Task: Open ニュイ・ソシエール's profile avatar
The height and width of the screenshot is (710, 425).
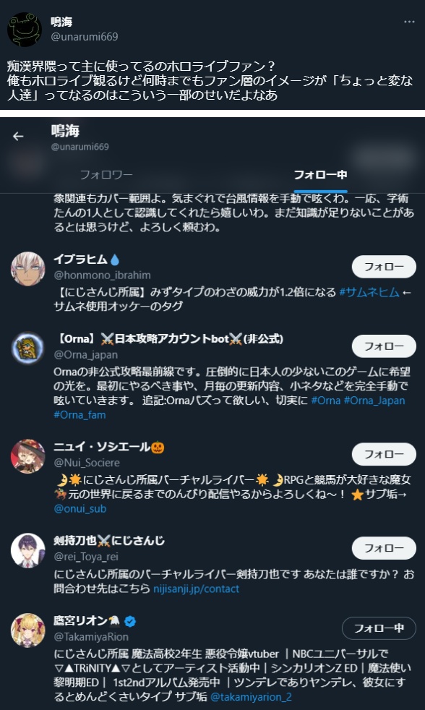Action: (x=28, y=456)
